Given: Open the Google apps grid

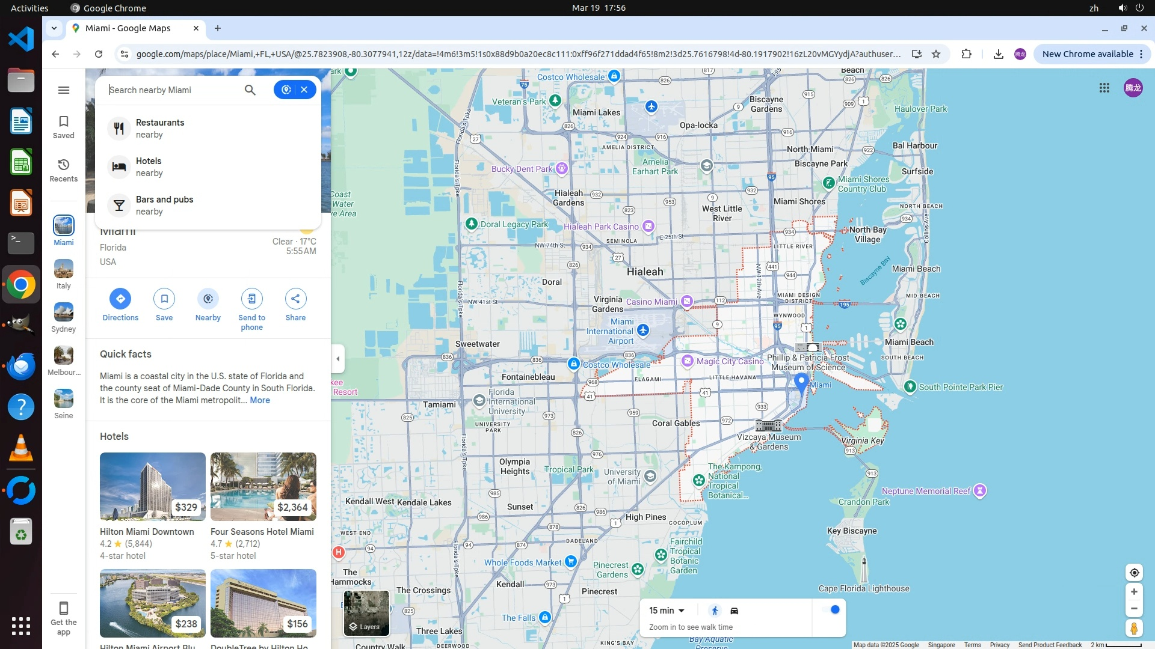Looking at the screenshot, I should coord(1104,88).
